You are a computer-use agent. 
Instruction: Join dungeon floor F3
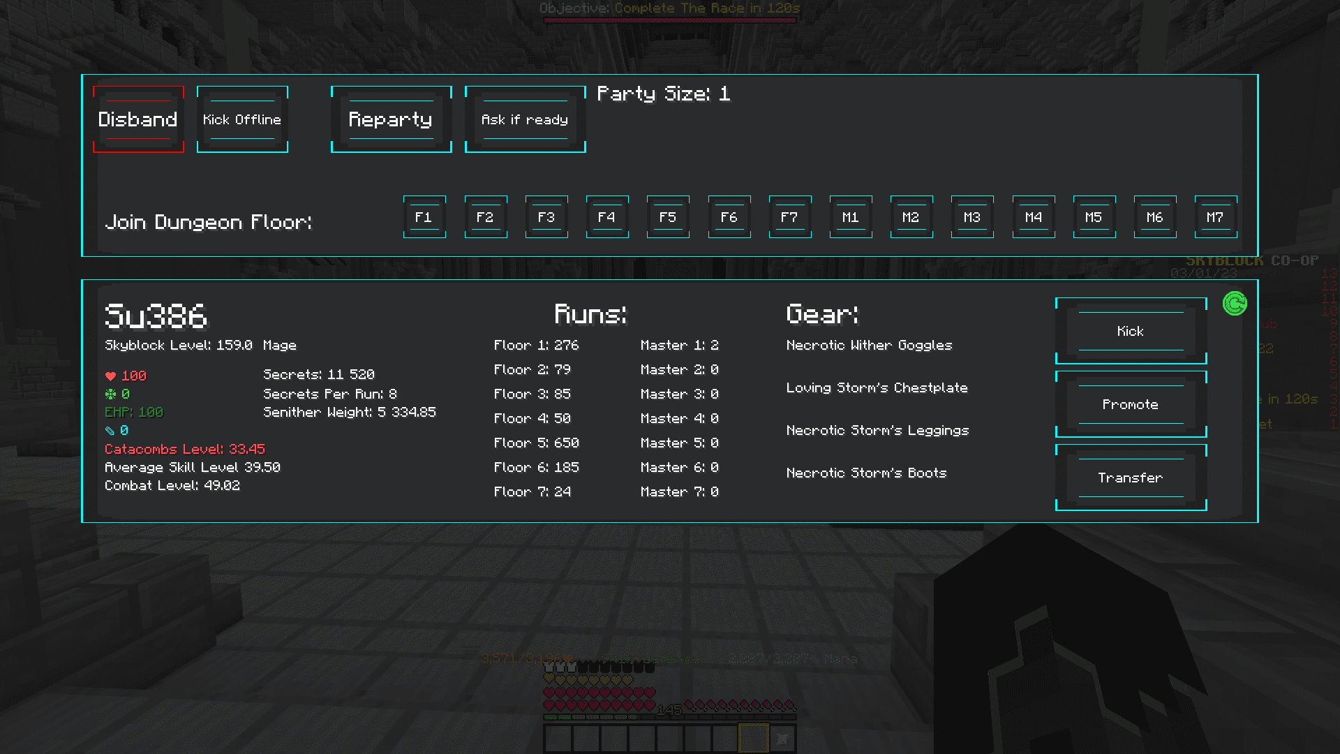[x=546, y=217]
